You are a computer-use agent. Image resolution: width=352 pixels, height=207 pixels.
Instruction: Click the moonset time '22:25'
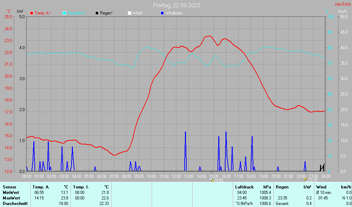pyautogui.click(x=312, y=180)
